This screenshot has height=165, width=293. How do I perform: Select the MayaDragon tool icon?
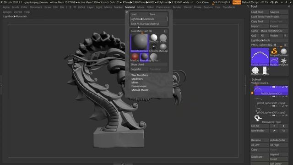tap(255, 71)
